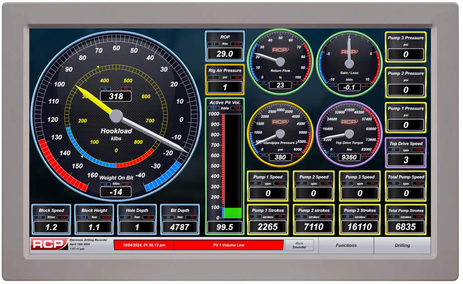Click the Rig Air Pressure value box
Viewport: 463px width, 284px height.
(x=225, y=87)
